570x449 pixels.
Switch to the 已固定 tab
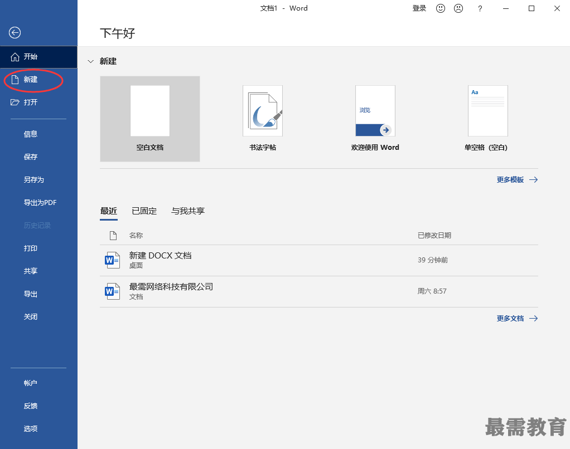click(x=144, y=211)
